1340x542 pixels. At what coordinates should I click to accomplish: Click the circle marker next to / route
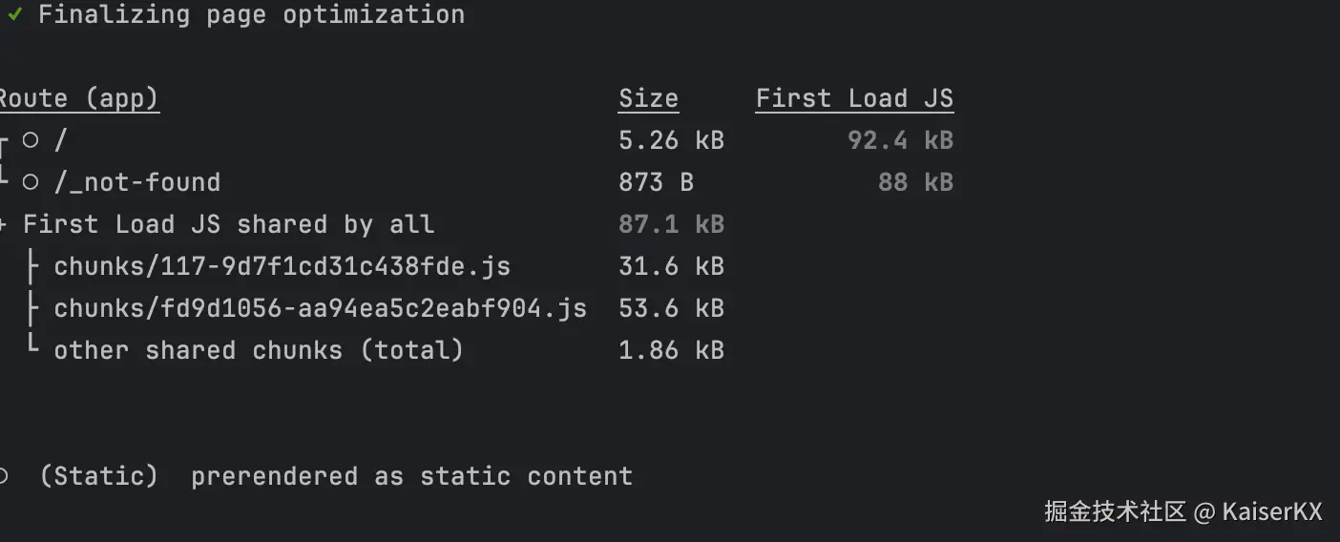pyautogui.click(x=31, y=140)
